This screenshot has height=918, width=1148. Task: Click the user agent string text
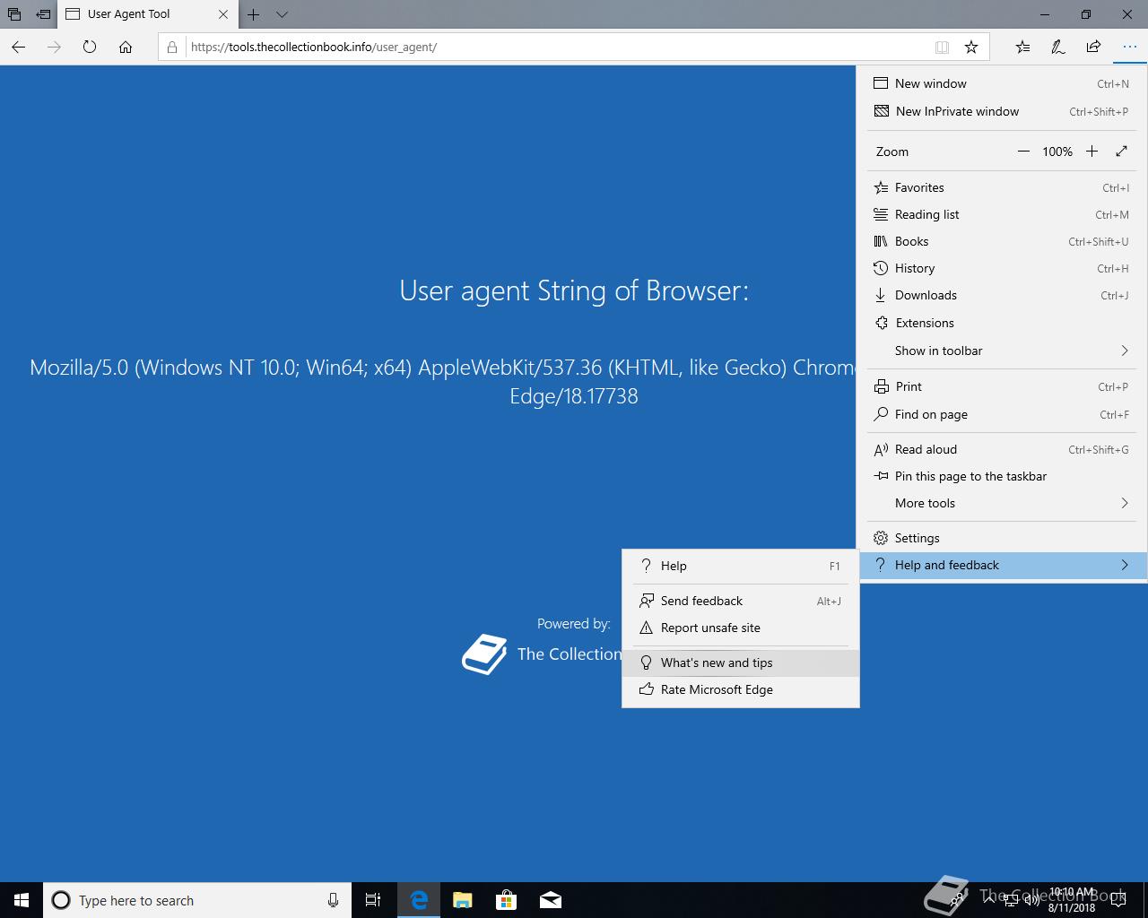click(443, 381)
